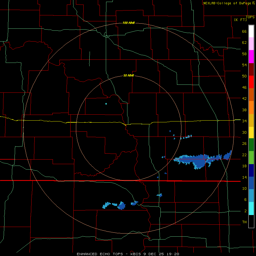This screenshot has width=256, height=256.
Task: Click the '34' legend value
Action: [244, 121]
